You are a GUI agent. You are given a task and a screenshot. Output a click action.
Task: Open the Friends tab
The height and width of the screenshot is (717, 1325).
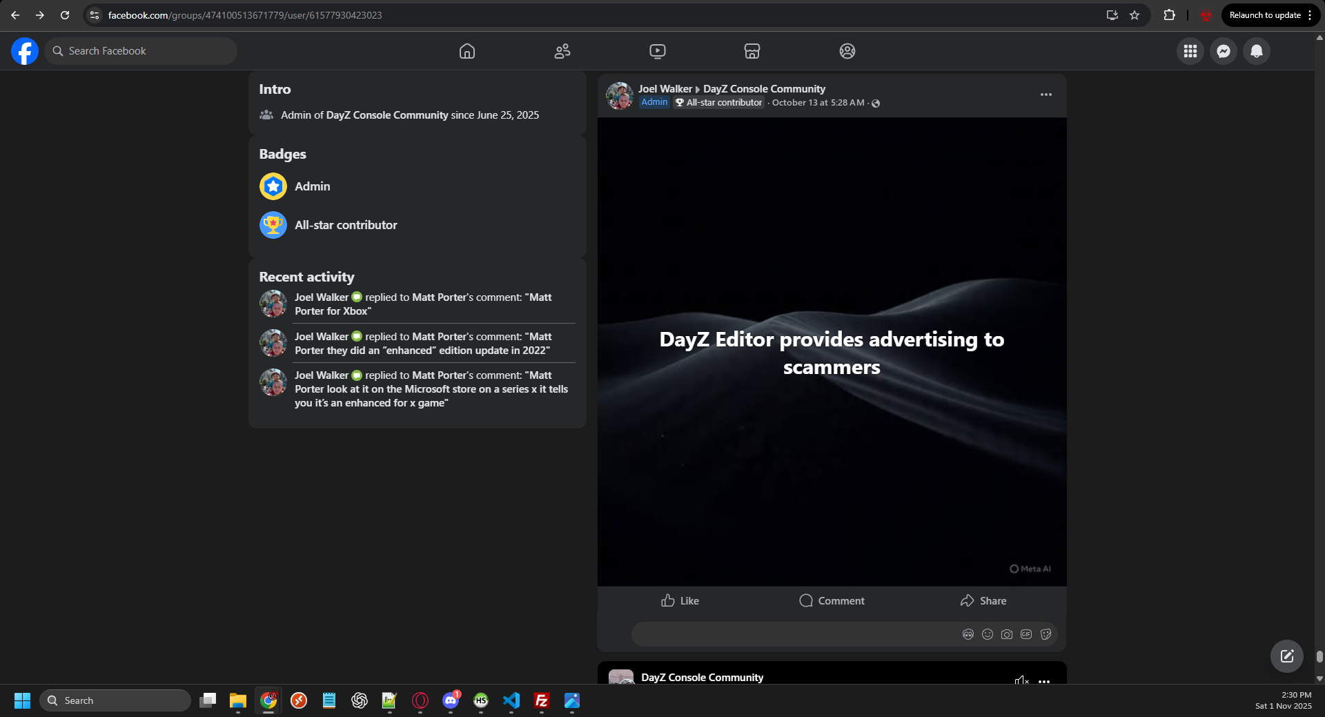point(562,51)
